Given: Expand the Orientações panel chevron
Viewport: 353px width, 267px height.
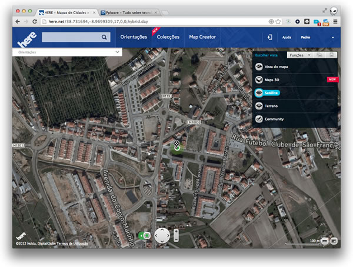Looking at the screenshot, I should pos(117,52).
